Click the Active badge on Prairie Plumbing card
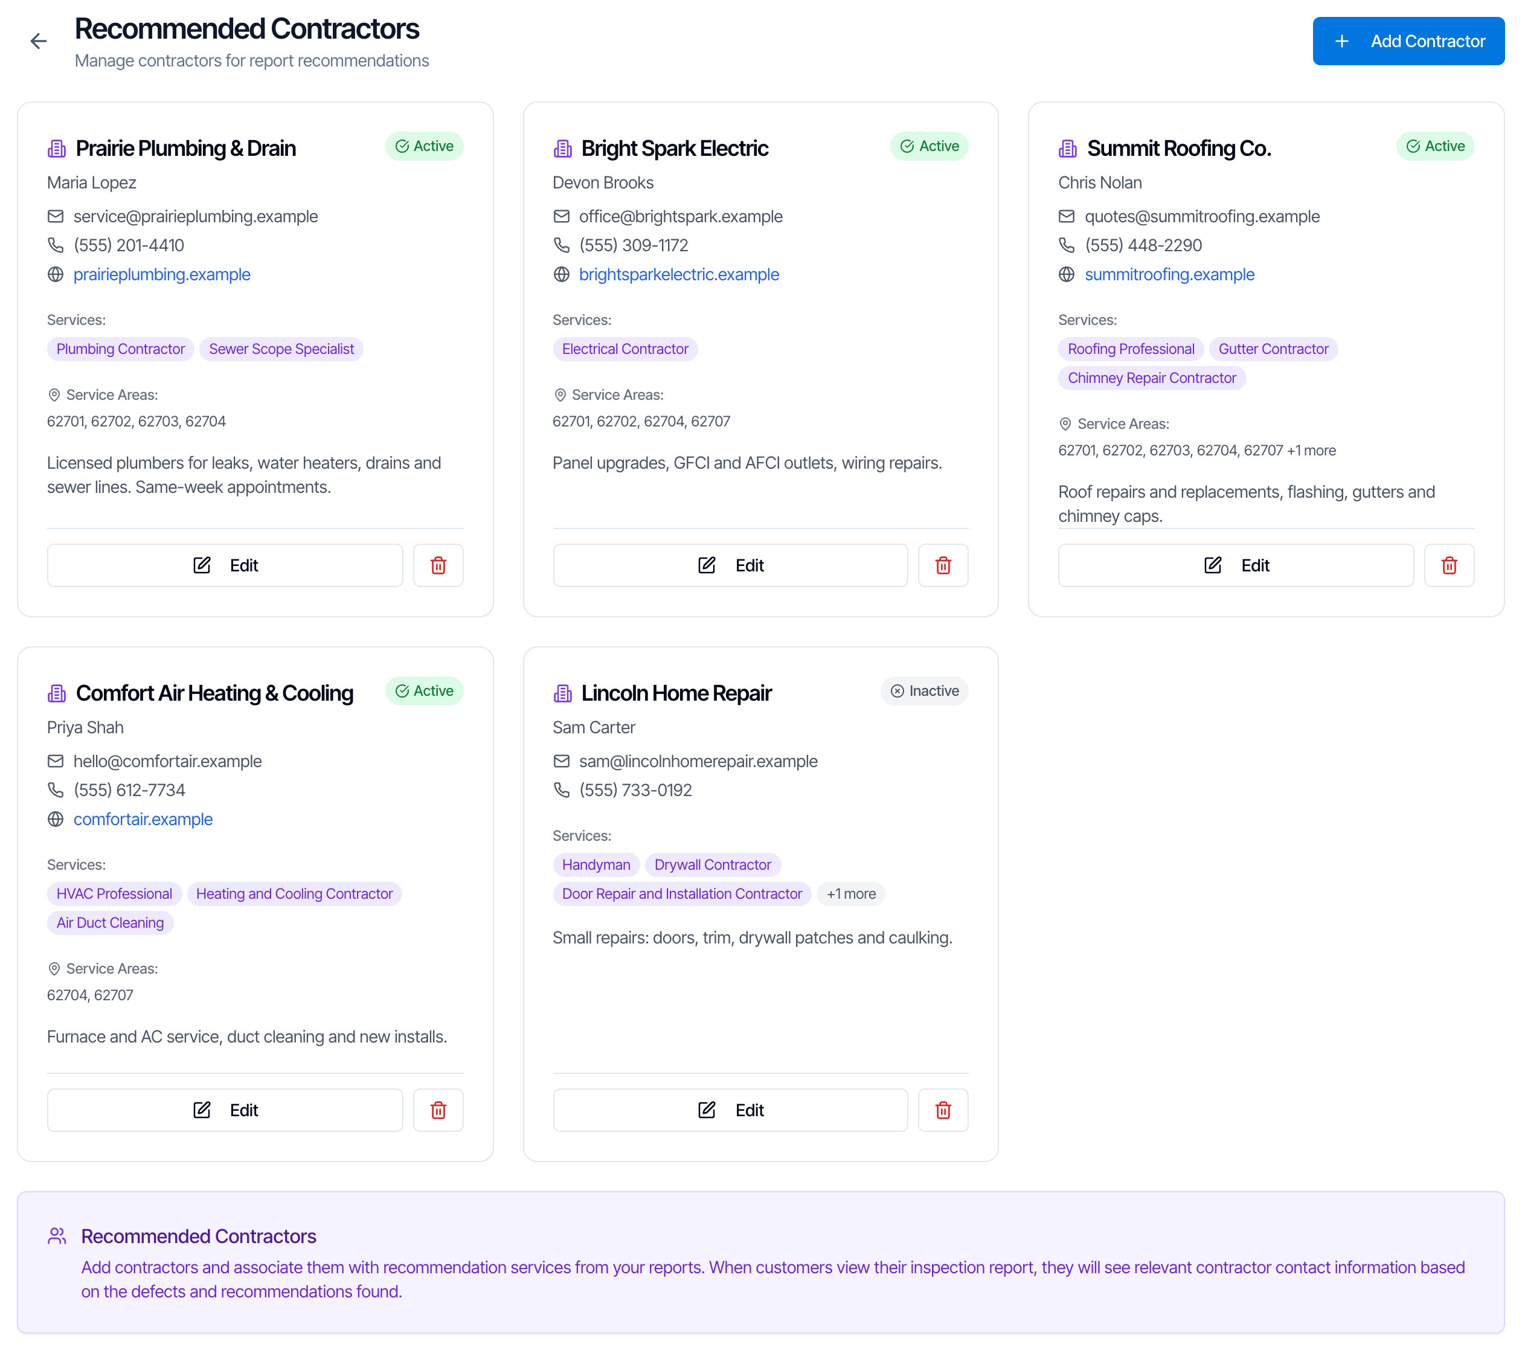This screenshot has height=1353, width=1522. [425, 146]
